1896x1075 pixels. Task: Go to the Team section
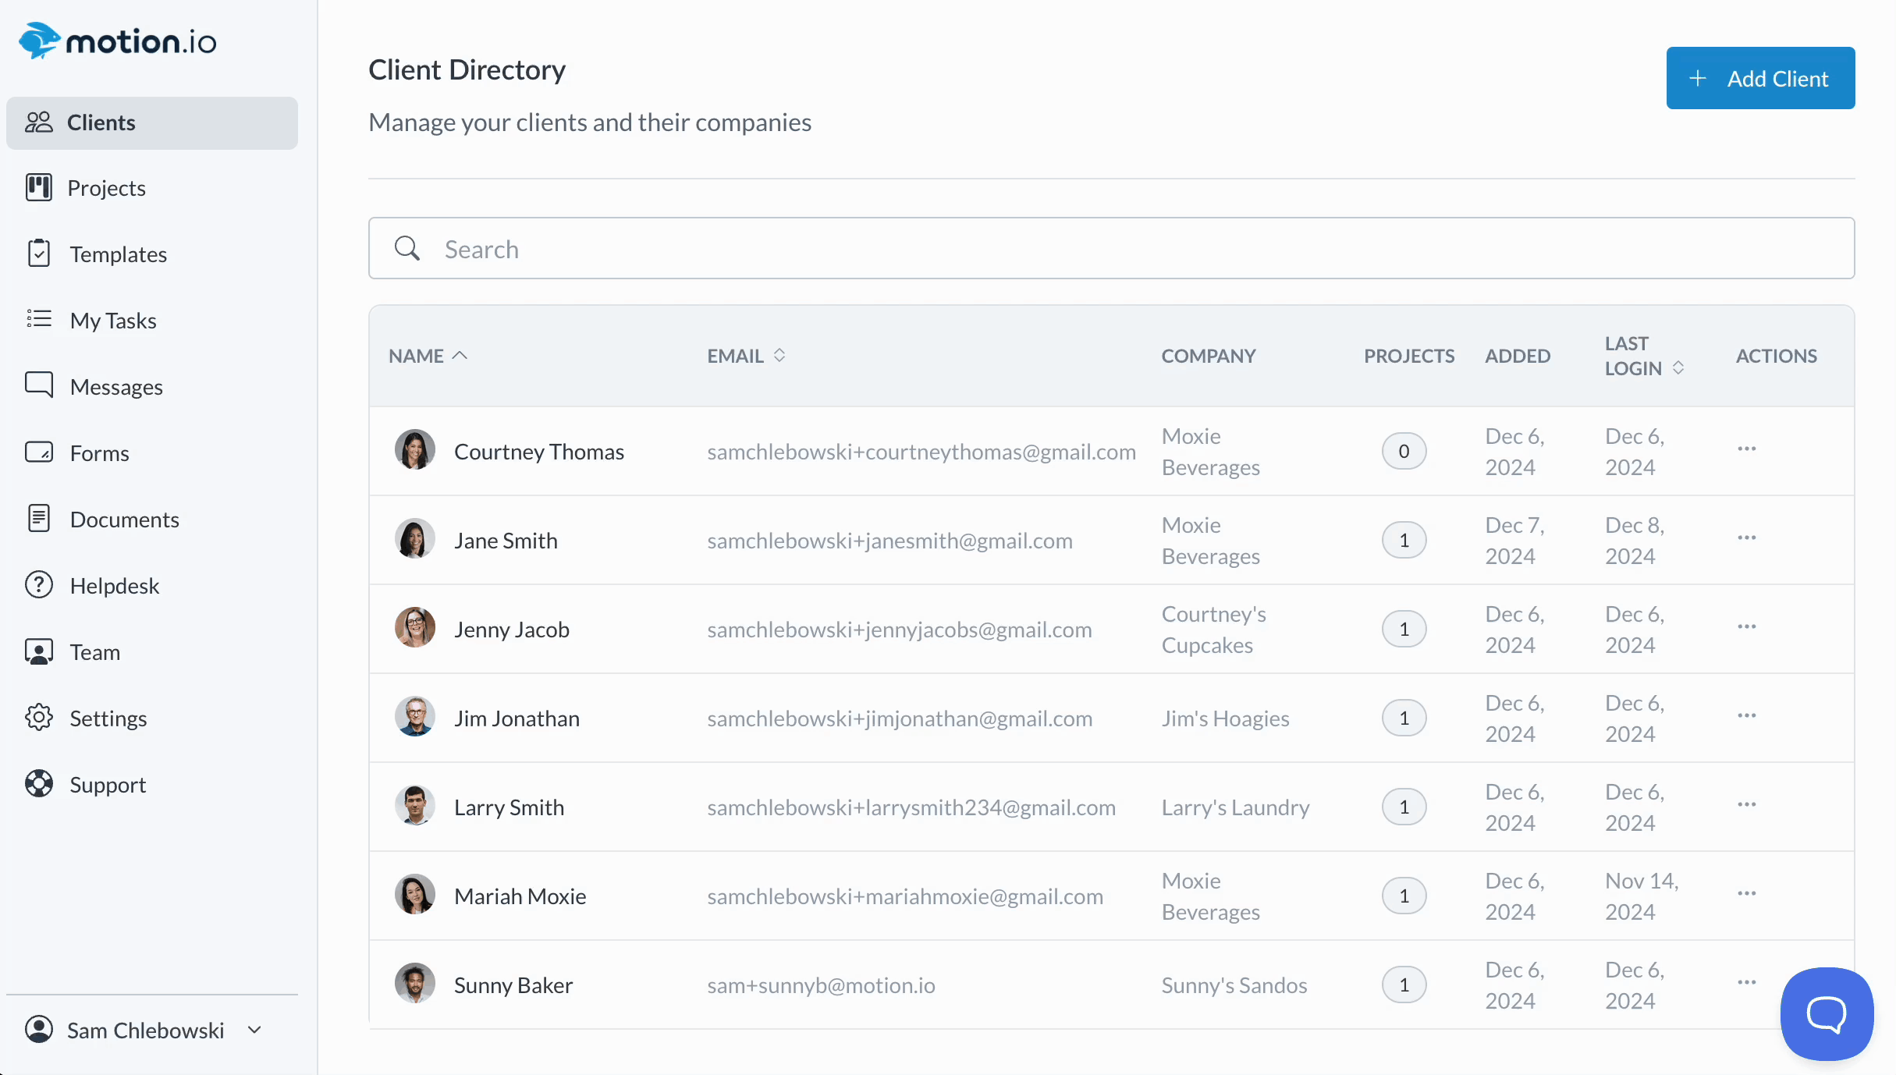94,652
